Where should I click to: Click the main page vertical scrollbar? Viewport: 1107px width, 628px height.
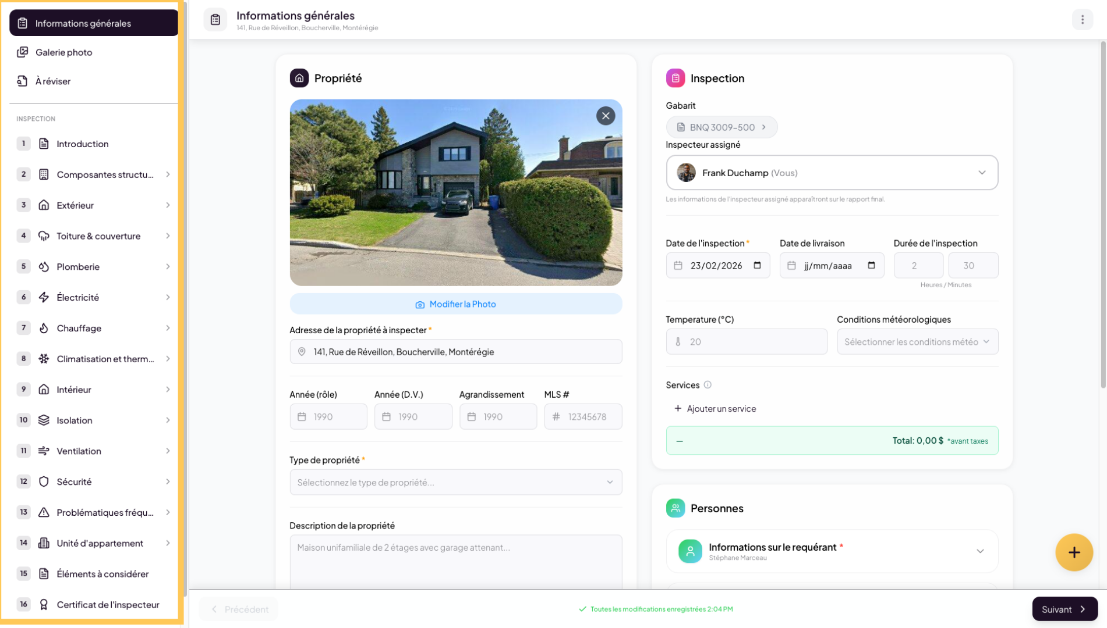(x=1103, y=215)
